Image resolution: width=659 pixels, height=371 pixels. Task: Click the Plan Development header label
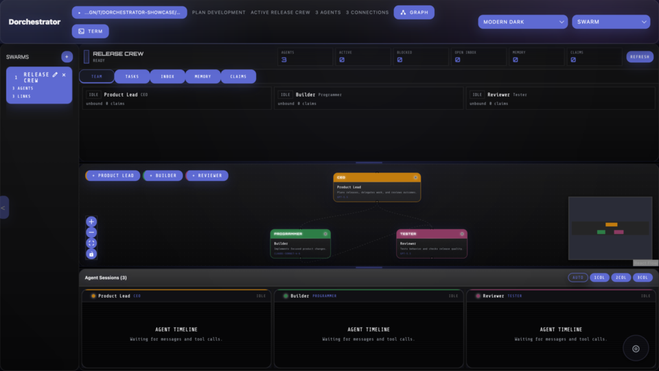point(218,12)
